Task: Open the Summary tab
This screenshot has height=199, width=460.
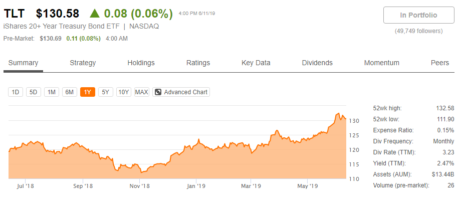Action: 23,63
